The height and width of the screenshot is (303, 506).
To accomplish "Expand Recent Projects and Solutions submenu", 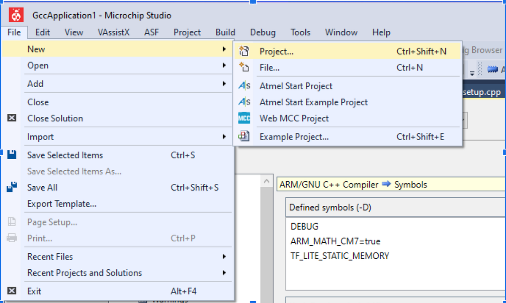I will 118,273.
